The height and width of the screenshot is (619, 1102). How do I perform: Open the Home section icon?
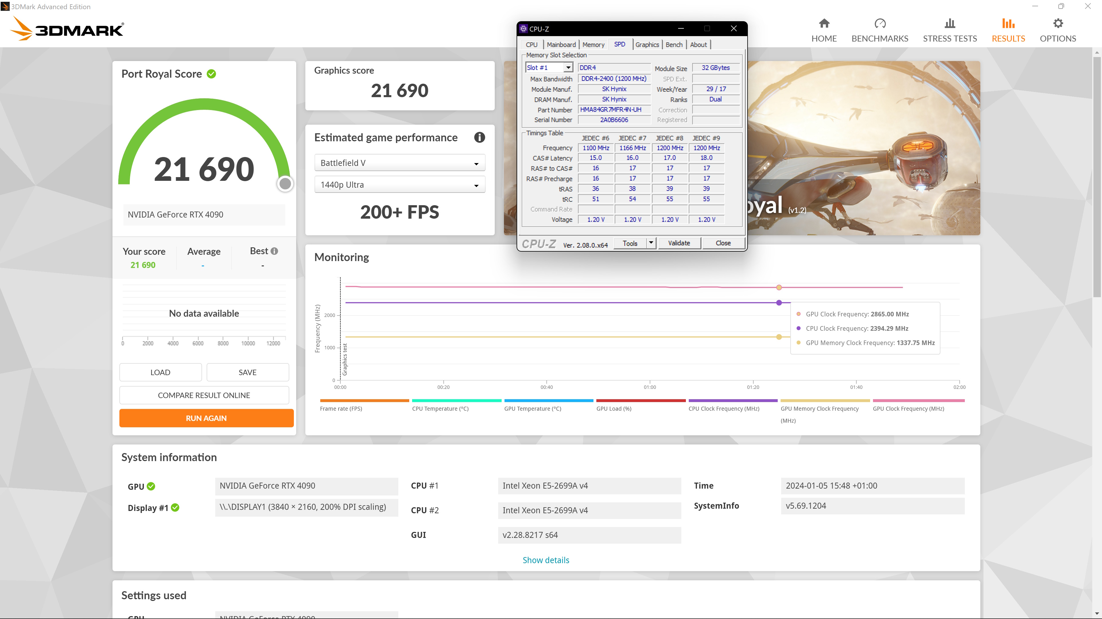coord(824,23)
